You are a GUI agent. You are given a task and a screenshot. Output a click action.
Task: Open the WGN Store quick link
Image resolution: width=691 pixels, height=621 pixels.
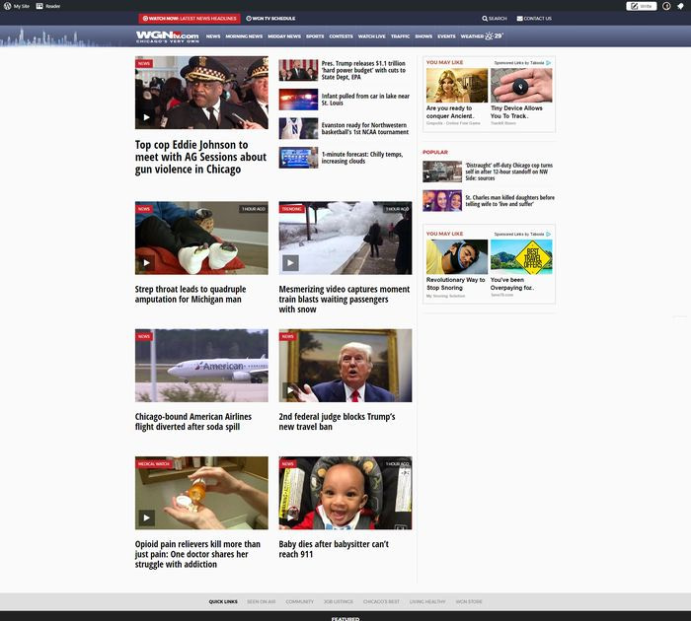pos(469,601)
